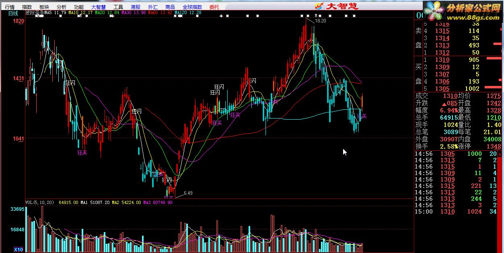Click the 最低 1210 low price field
Image resolution: width=504 pixels, height=253 pixels.
[x=479, y=117]
